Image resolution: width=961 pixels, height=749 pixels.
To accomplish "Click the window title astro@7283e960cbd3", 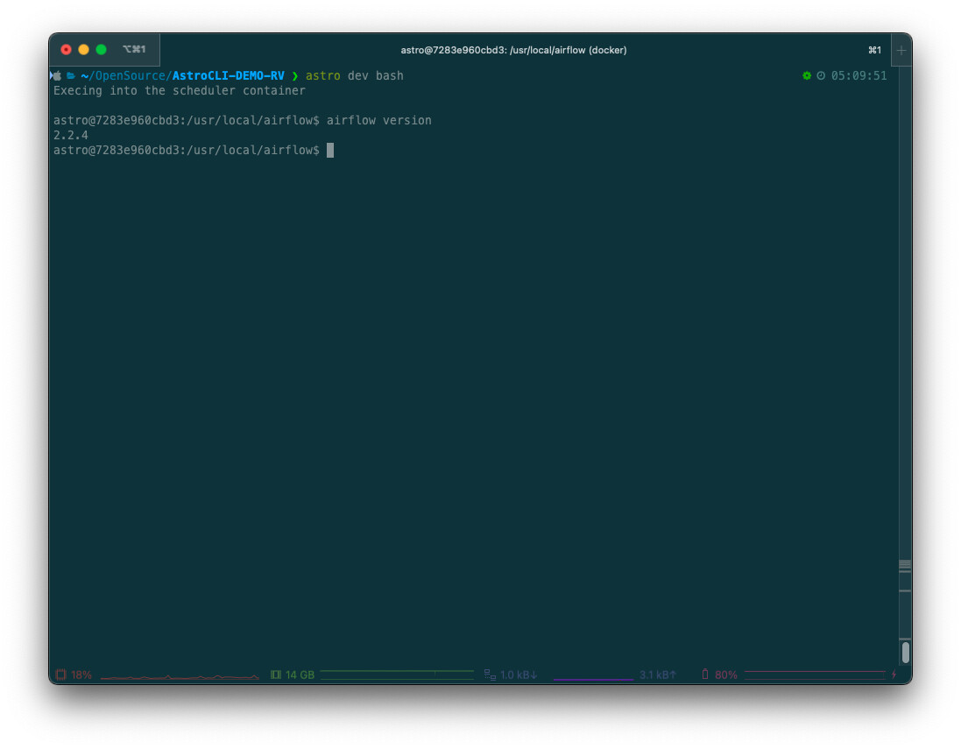I will coord(513,50).
